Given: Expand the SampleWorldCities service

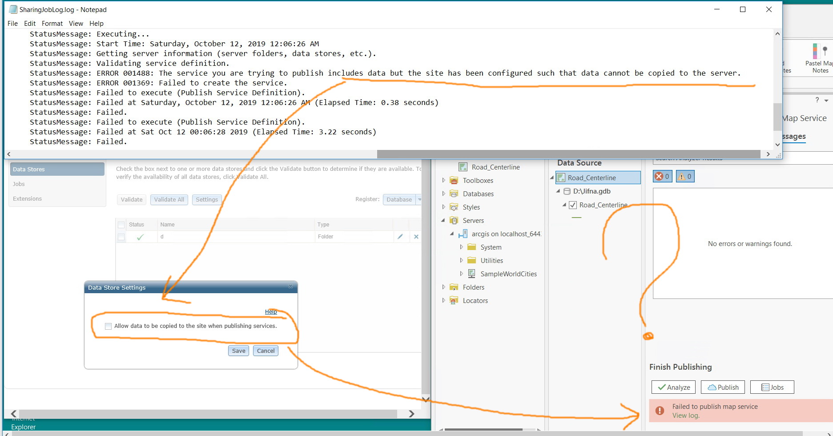Looking at the screenshot, I should click(461, 274).
